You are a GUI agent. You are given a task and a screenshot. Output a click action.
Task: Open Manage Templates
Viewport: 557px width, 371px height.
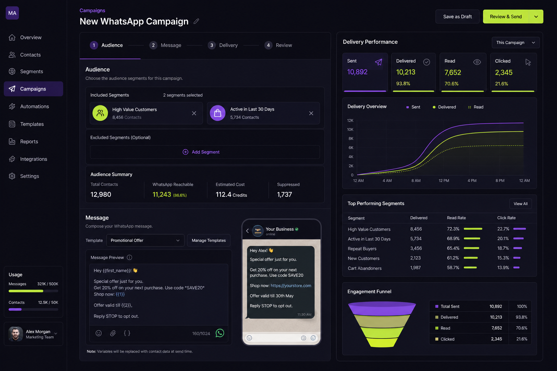tap(209, 240)
